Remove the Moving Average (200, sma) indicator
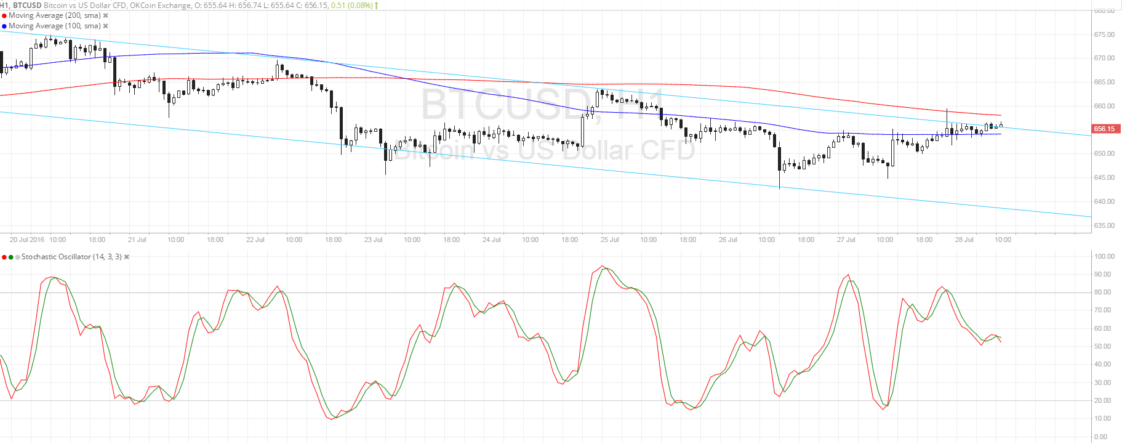Image resolution: width=1122 pixels, height=444 pixels. click(x=105, y=15)
